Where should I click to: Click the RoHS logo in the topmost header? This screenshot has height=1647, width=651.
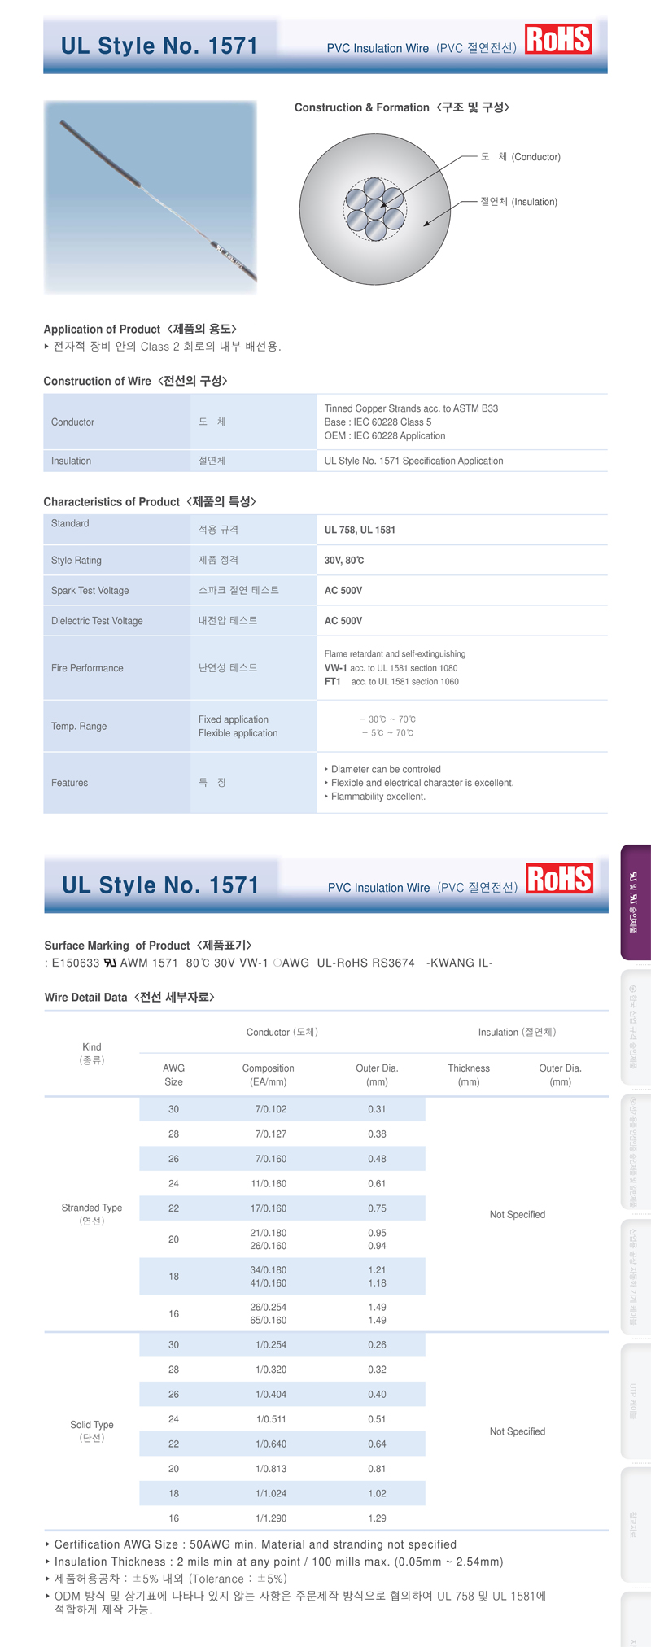(558, 39)
